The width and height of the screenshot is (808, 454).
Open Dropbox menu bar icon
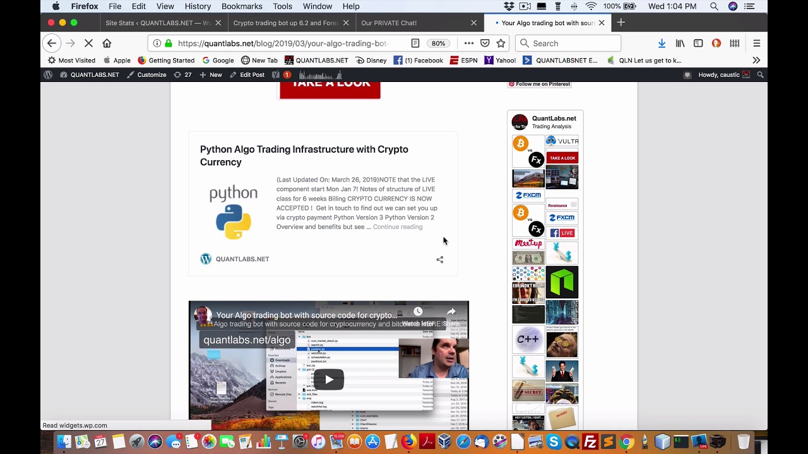point(509,6)
